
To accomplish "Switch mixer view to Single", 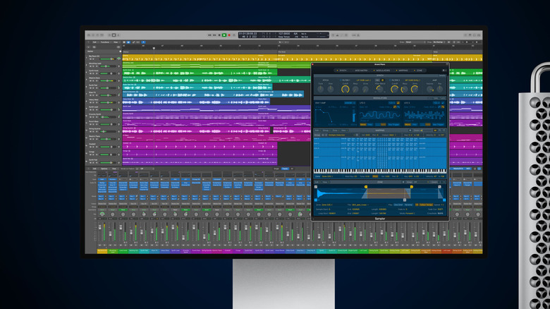I will [x=276, y=169].
